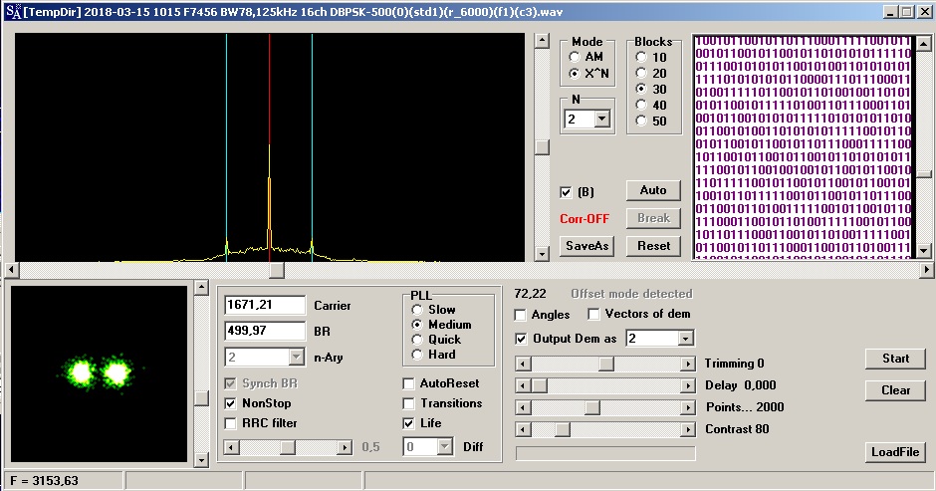Image resolution: width=936 pixels, height=491 pixels.
Task: Select PLL Hard option
Action: [417, 355]
